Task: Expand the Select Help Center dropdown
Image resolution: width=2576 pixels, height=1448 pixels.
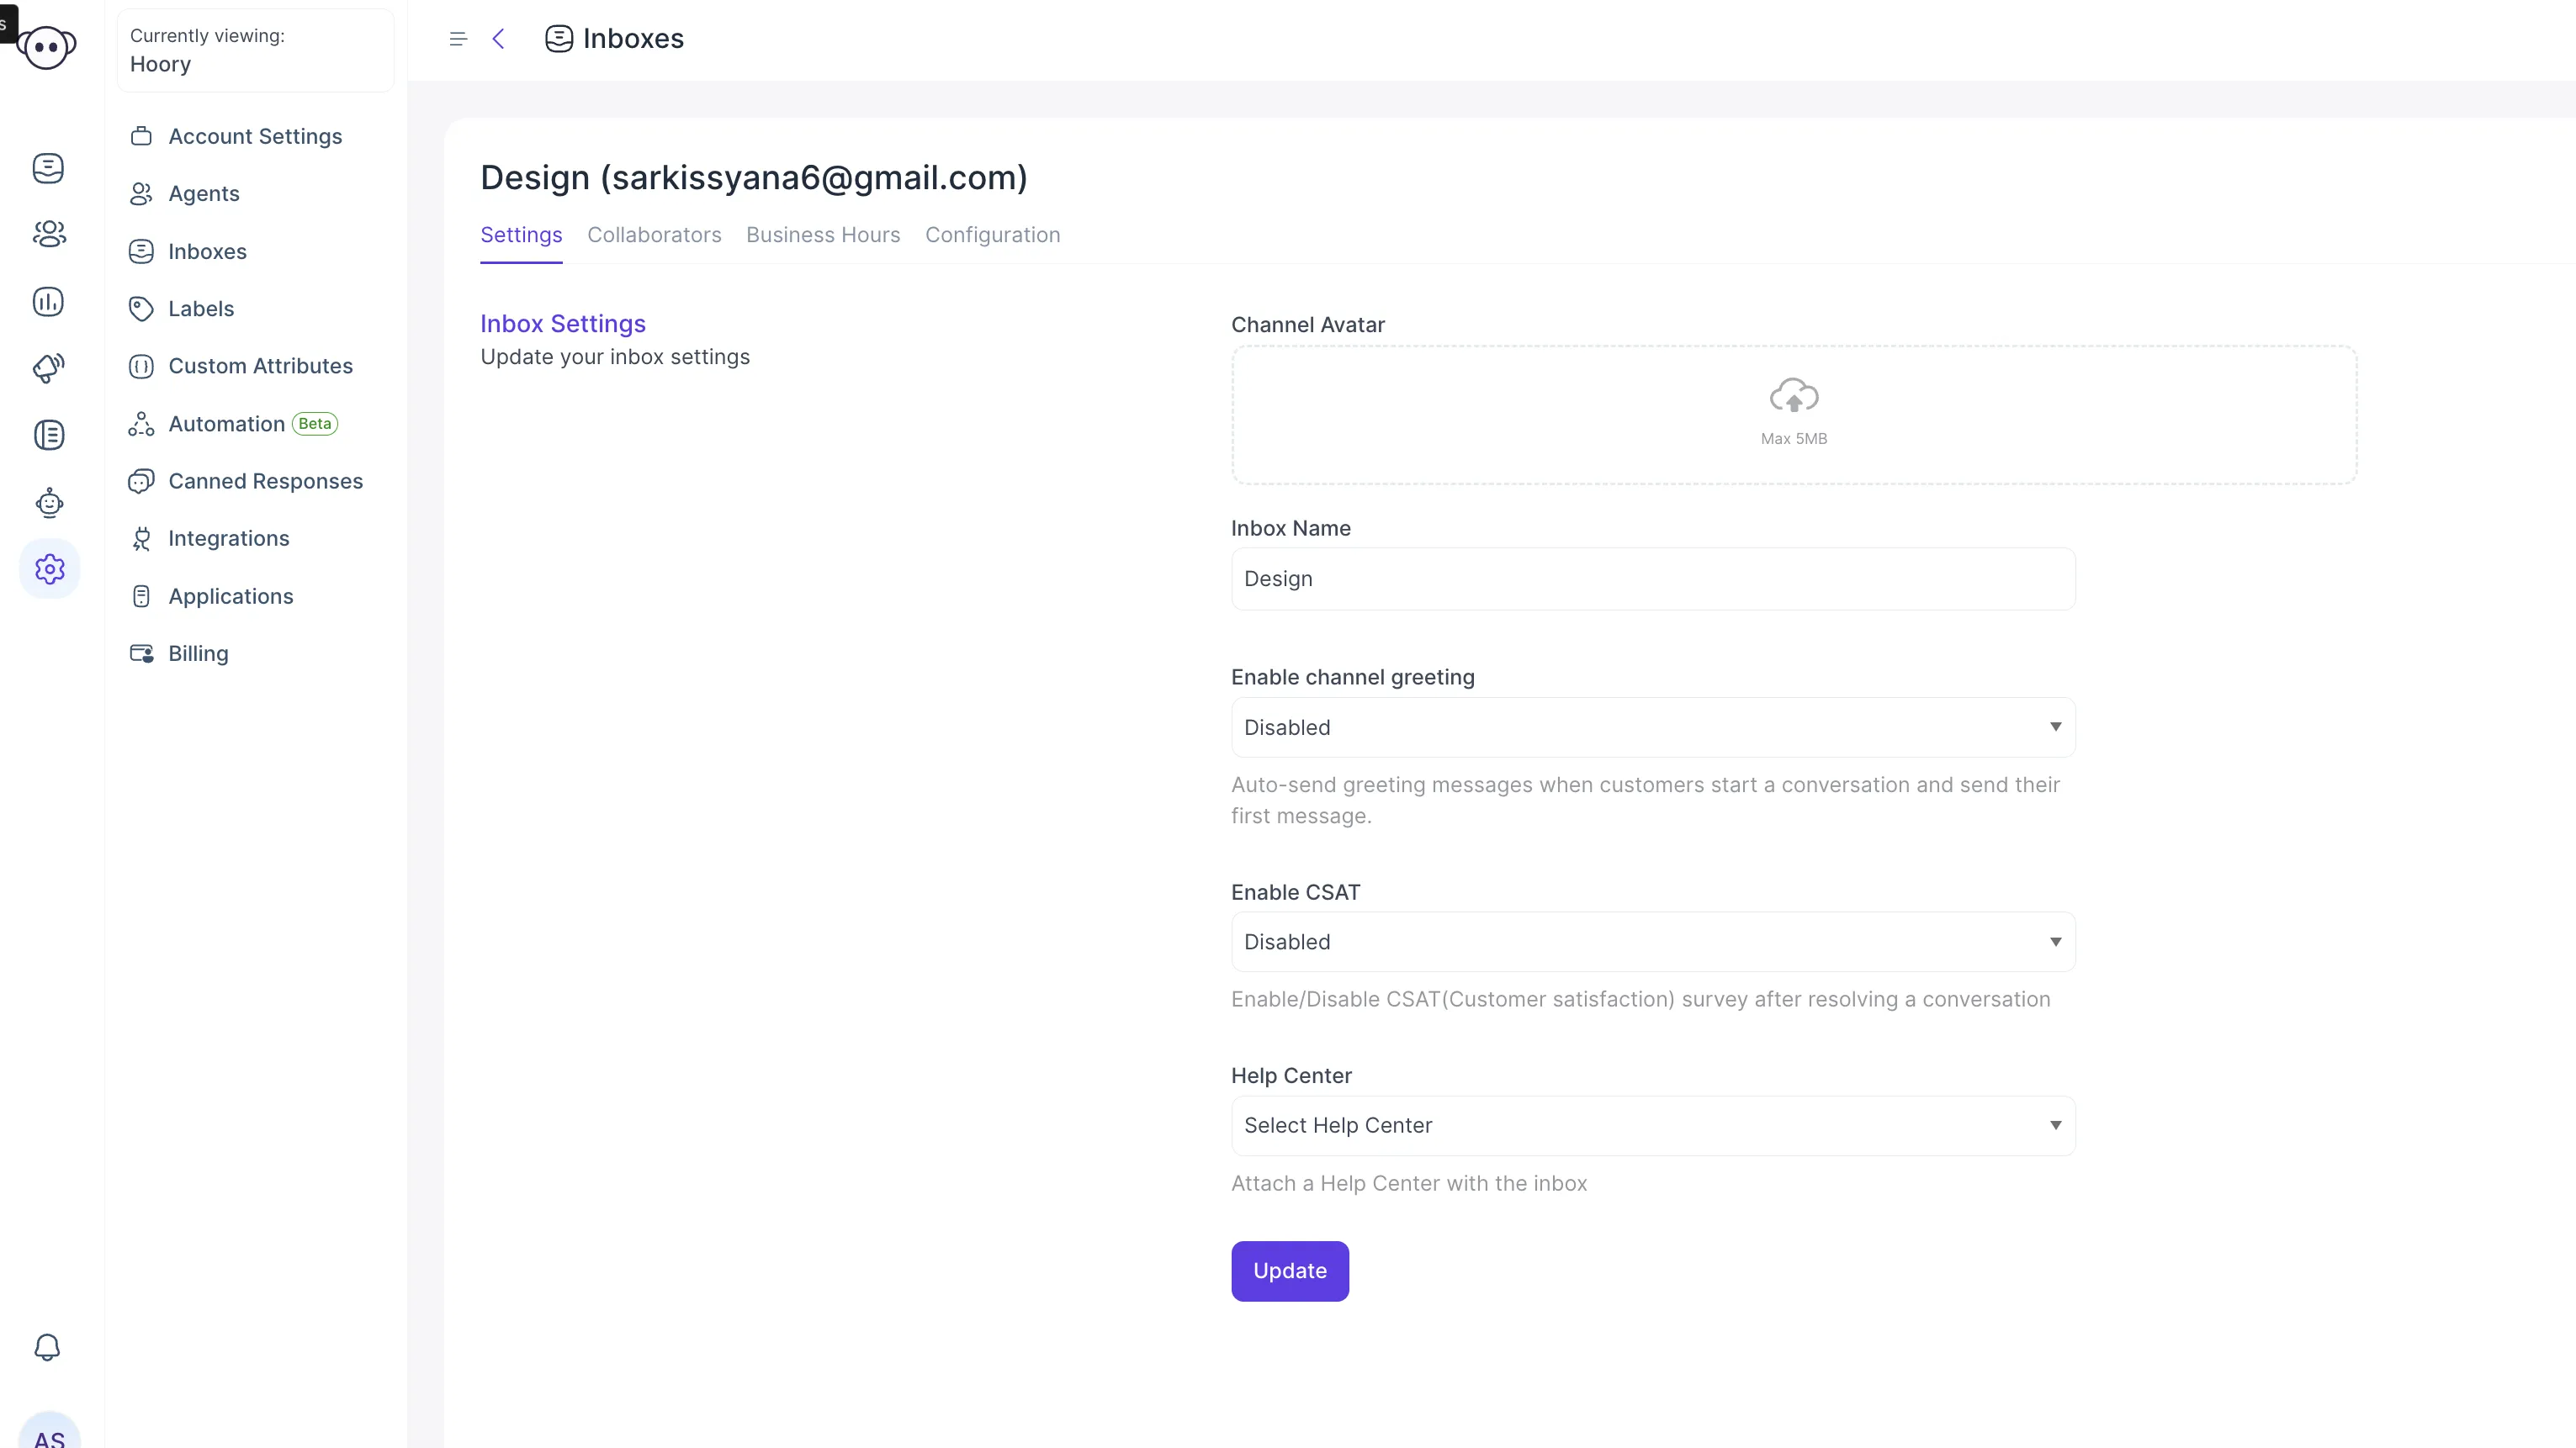Action: coord(1652,1124)
